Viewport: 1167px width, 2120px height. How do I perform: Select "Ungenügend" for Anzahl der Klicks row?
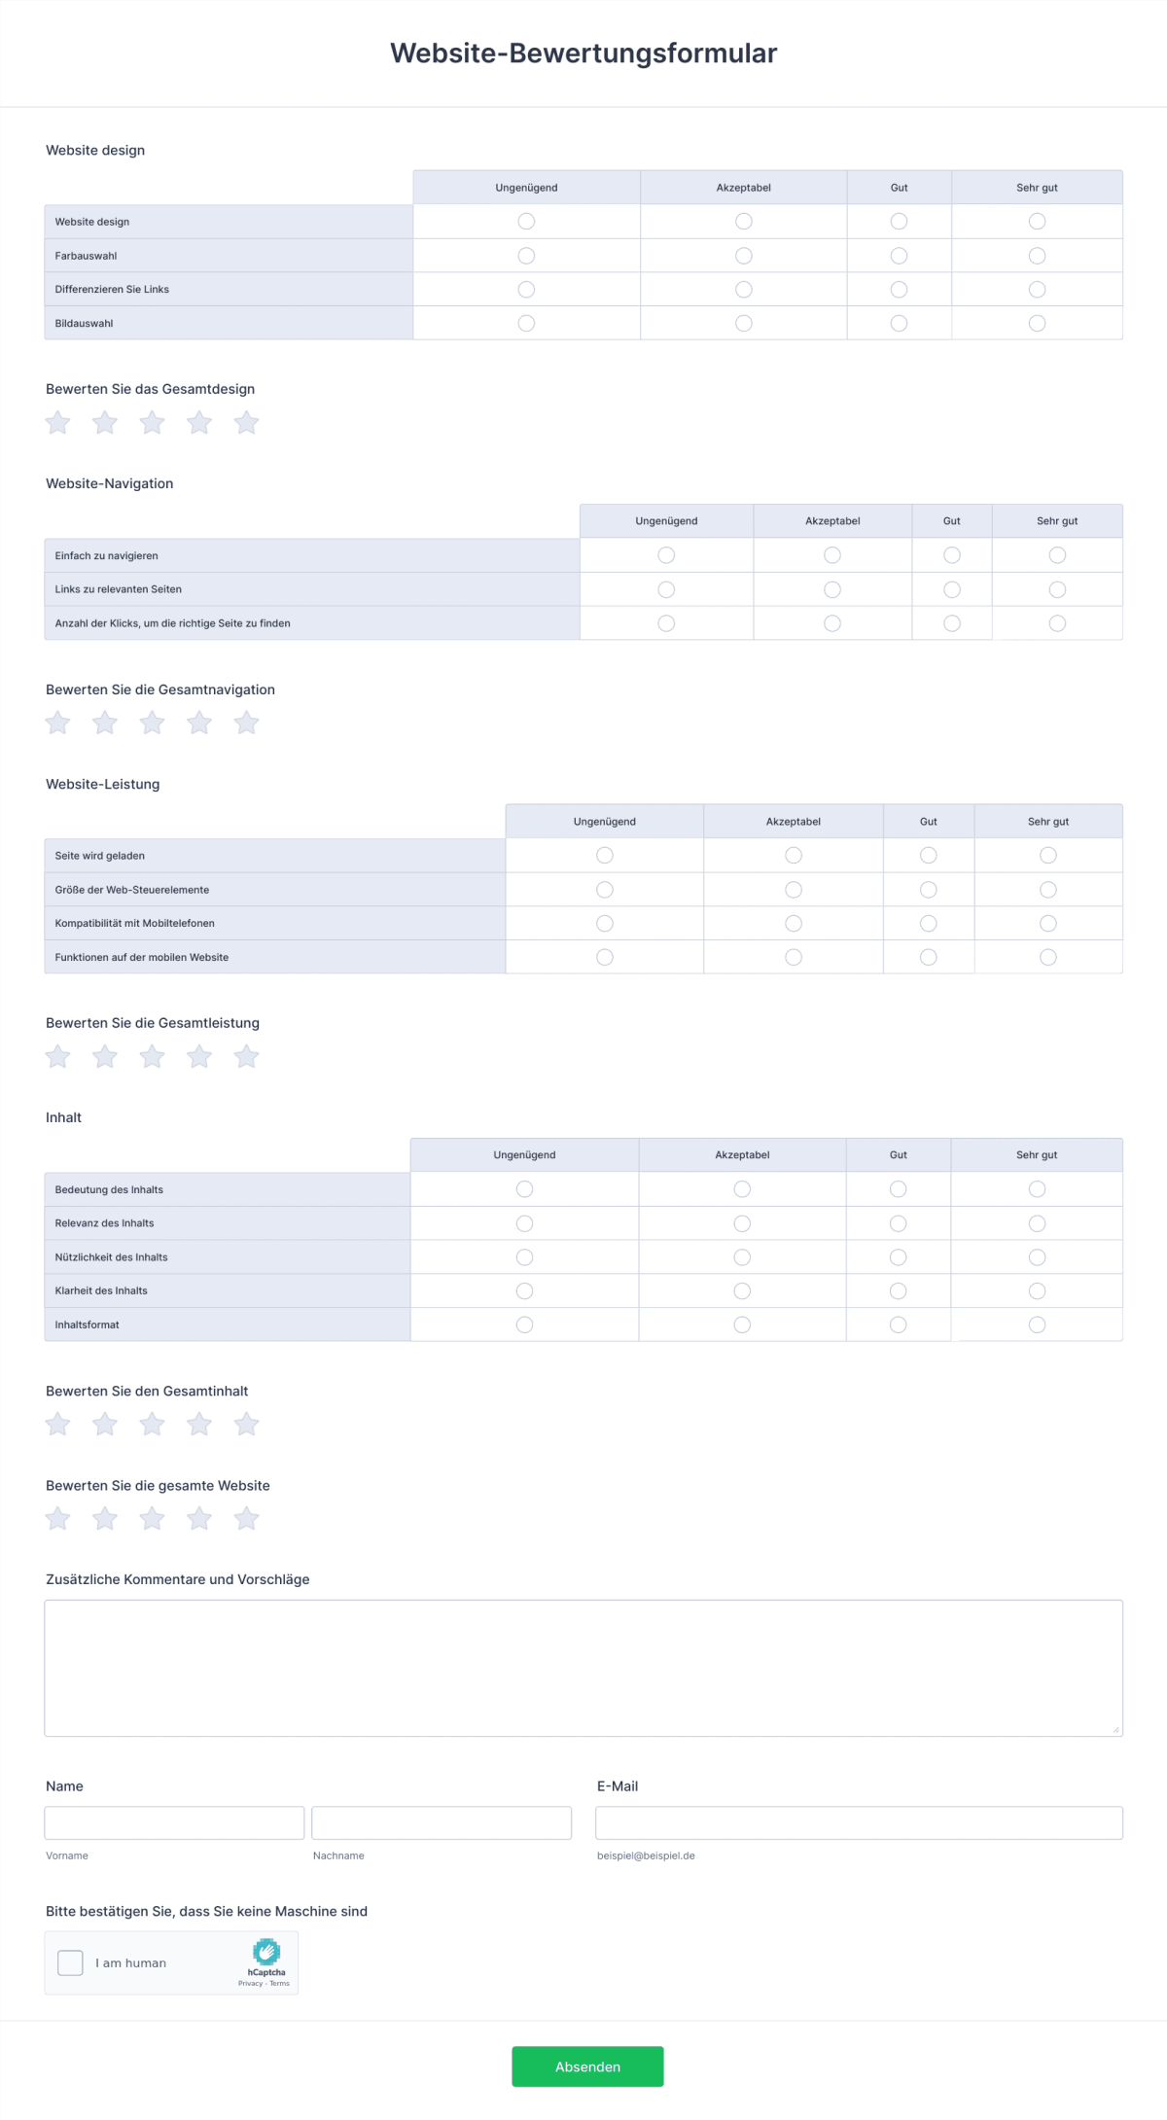665,623
